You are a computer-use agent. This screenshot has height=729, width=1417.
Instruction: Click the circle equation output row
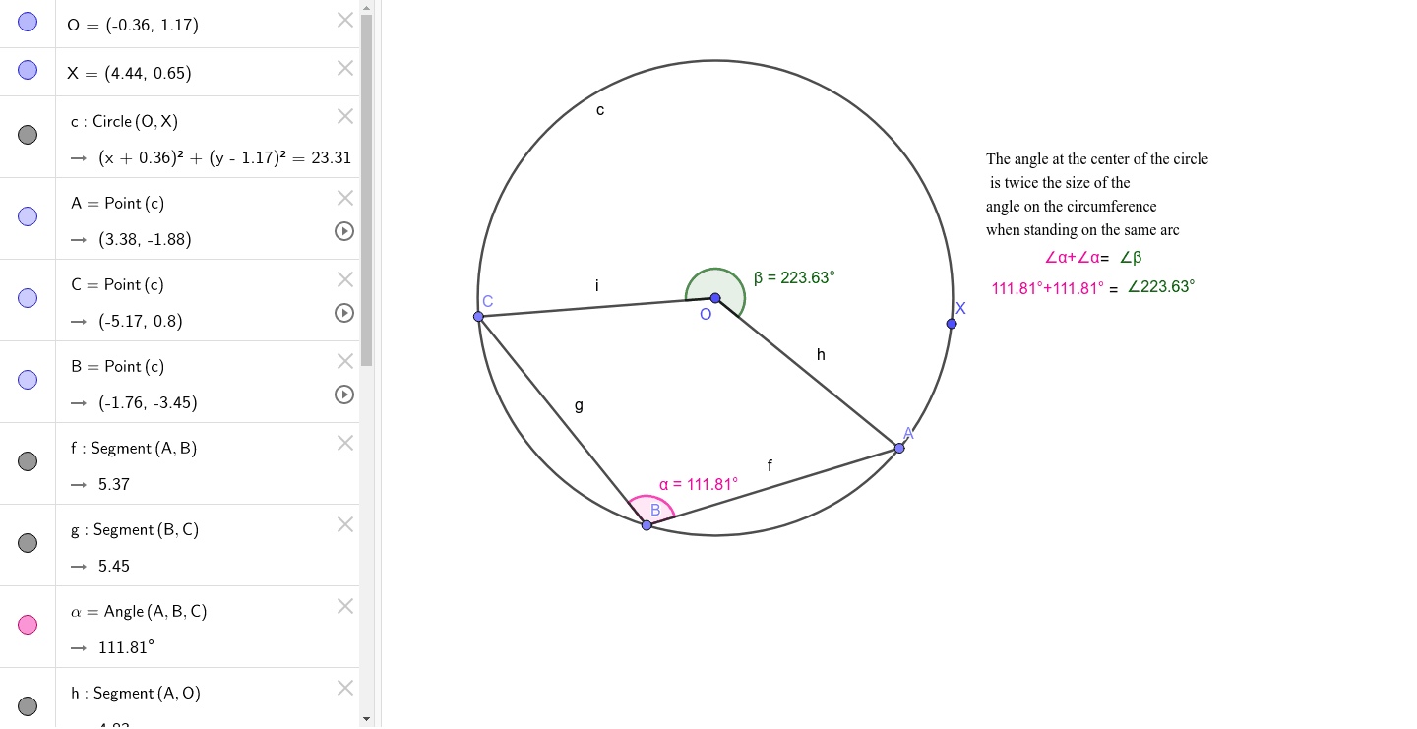224,157
